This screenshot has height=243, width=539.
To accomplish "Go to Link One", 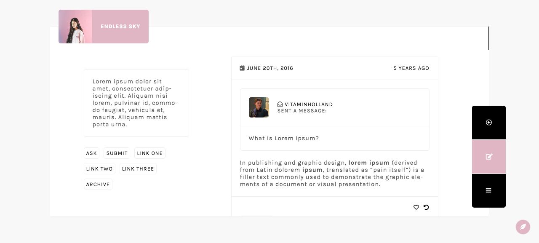I will tap(150, 153).
